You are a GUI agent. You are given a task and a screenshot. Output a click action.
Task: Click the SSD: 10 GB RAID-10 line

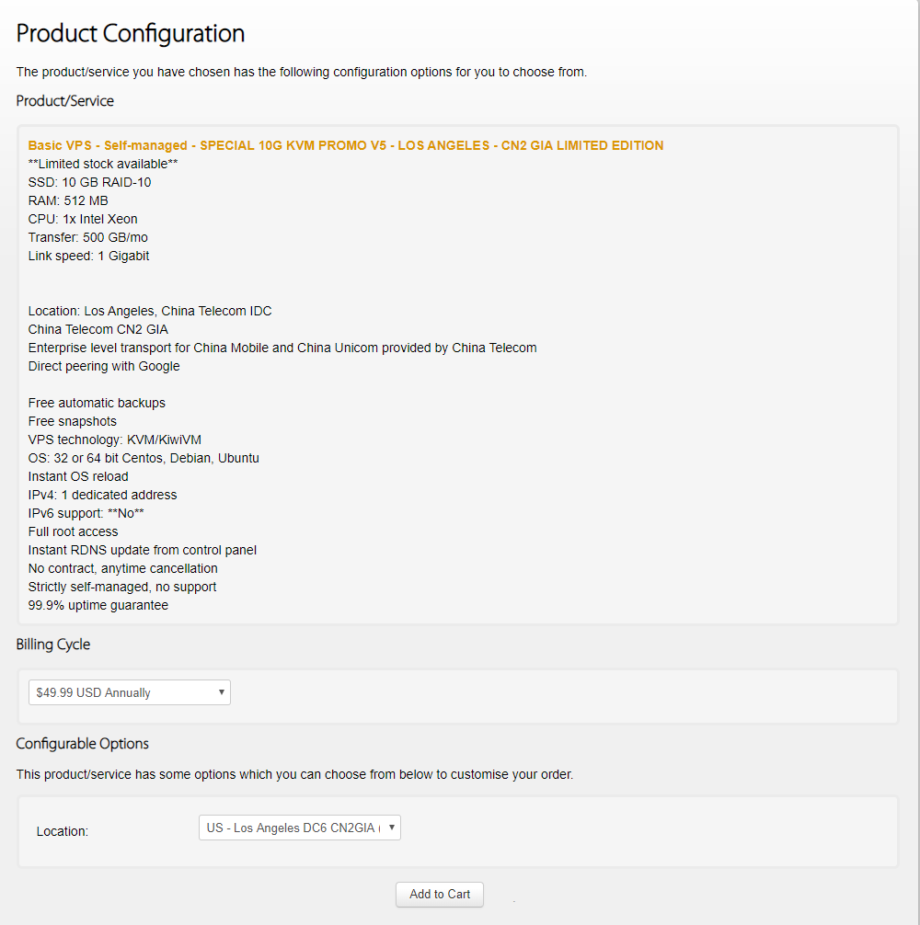point(90,182)
